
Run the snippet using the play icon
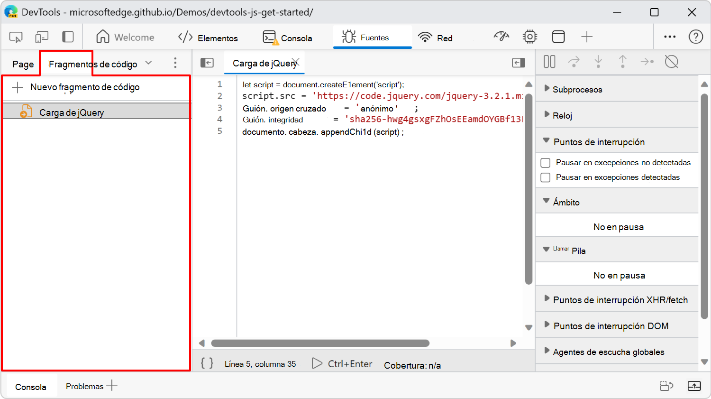tap(317, 364)
